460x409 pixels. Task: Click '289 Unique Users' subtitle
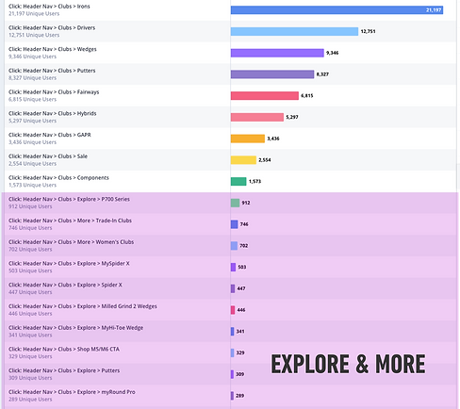(x=30, y=400)
